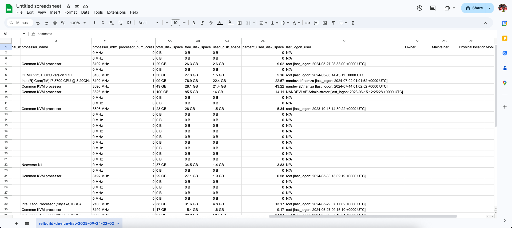Open the Data menu
This screenshot has height=228, width=512.
85,12
